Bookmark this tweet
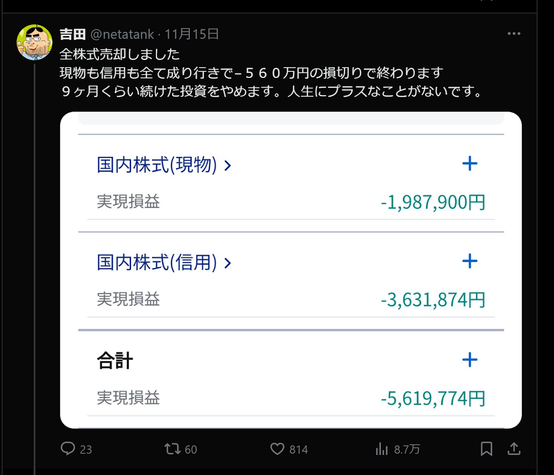554x475 pixels. (486, 448)
